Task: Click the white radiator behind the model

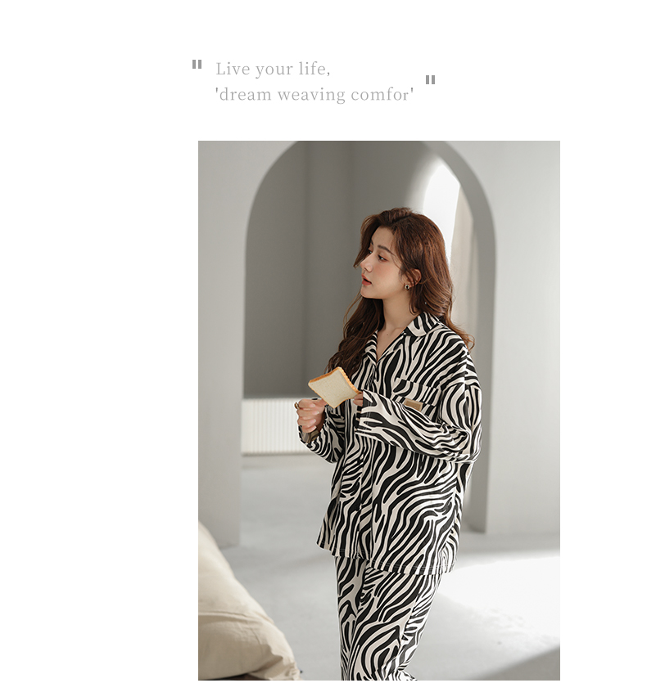Action: 271,426
